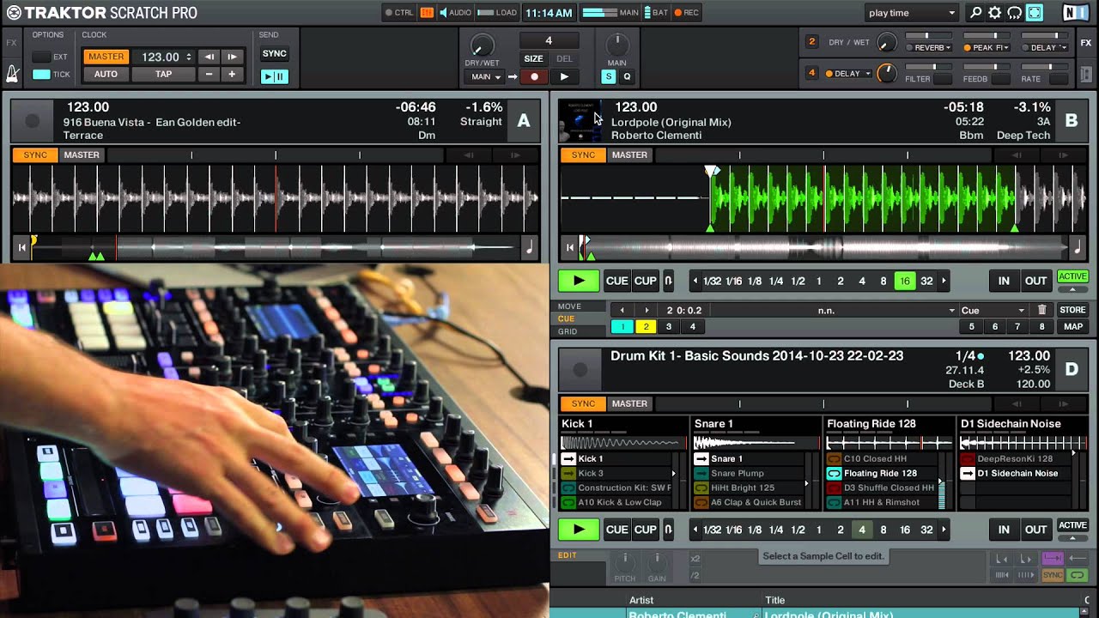Adjust FX unit 2 DRY / WET knob
This screenshot has height=618, width=1099.
(x=887, y=43)
